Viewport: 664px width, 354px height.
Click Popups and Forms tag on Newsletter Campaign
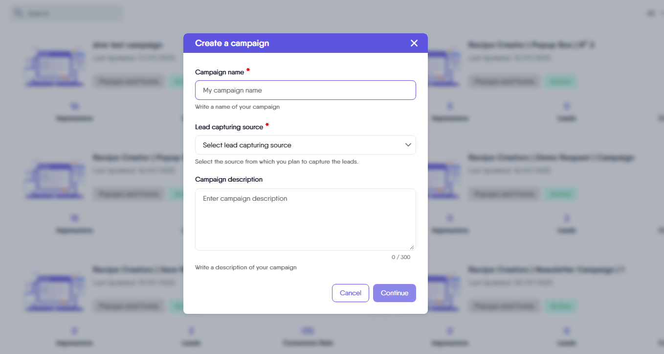tap(505, 307)
